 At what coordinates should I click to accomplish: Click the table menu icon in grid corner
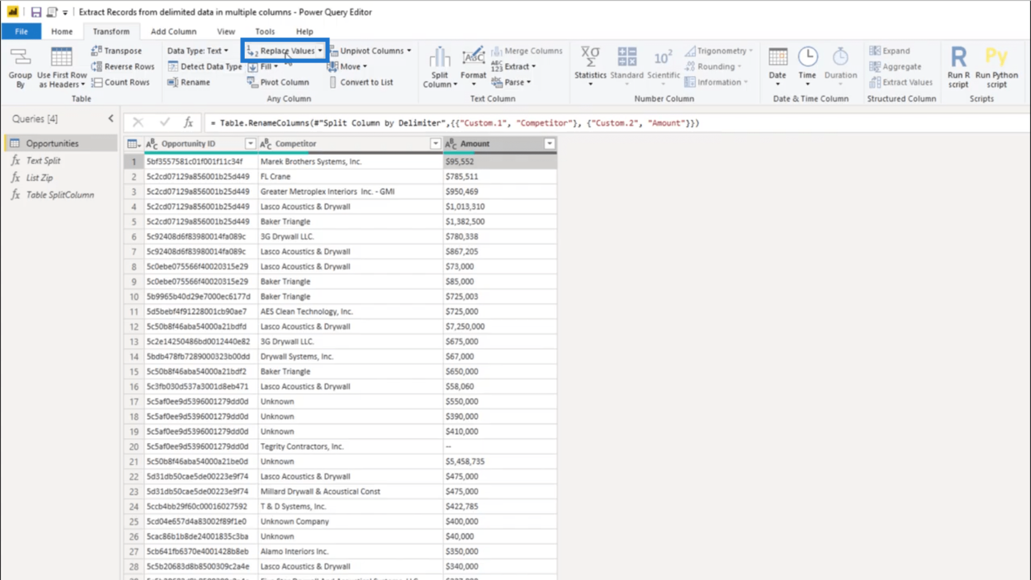133,144
